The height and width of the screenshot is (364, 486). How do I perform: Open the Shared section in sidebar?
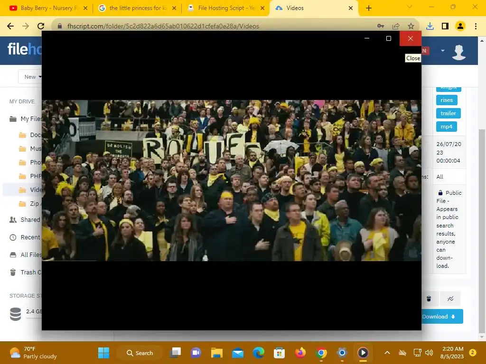(25, 220)
